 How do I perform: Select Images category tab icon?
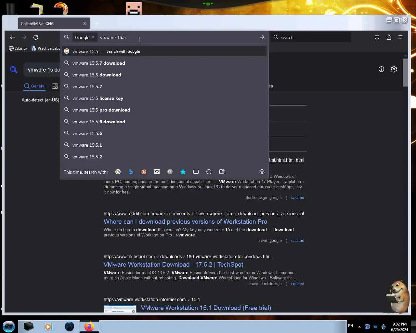point(55,86)
